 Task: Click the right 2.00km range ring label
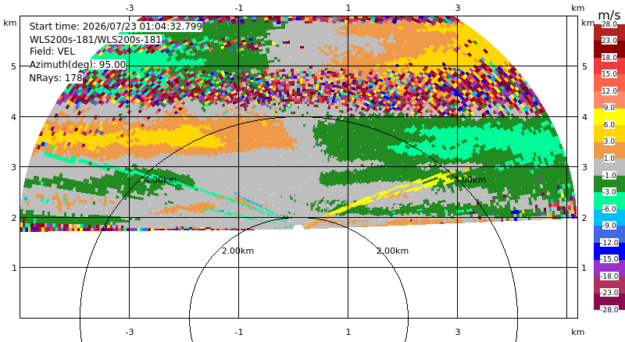click(x=393, y=251)
